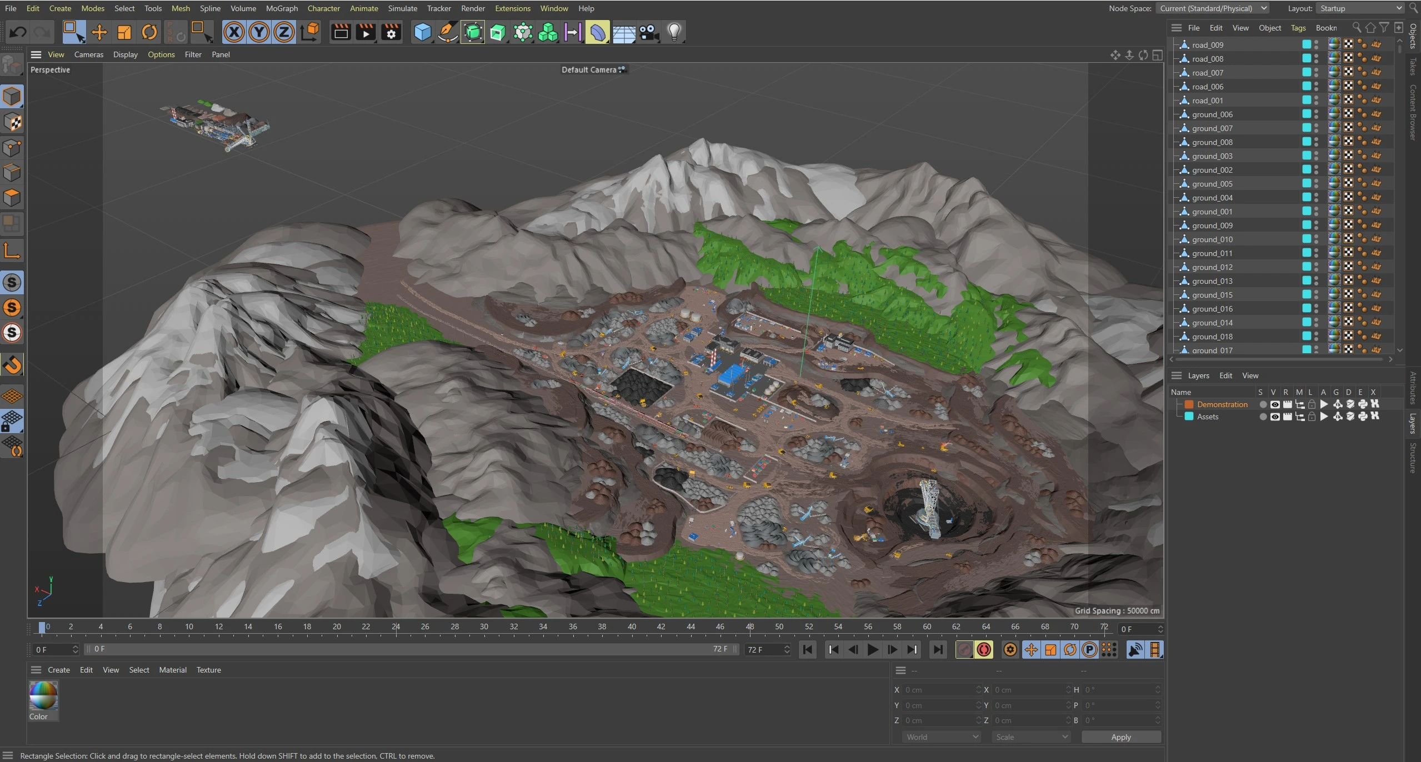This screenshot has width=1421, height=762.
Task: Click the Apply button
Action: [1120, 737]
